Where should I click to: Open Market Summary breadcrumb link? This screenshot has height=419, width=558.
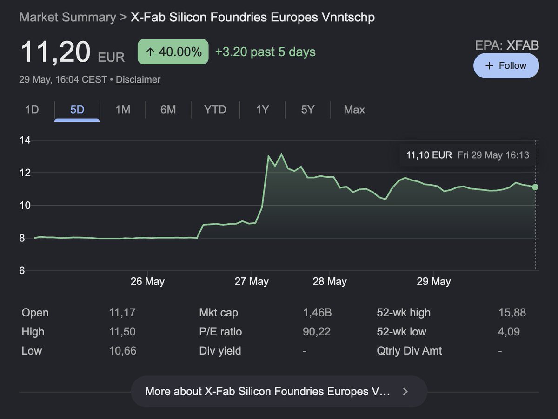coord(67,17)
